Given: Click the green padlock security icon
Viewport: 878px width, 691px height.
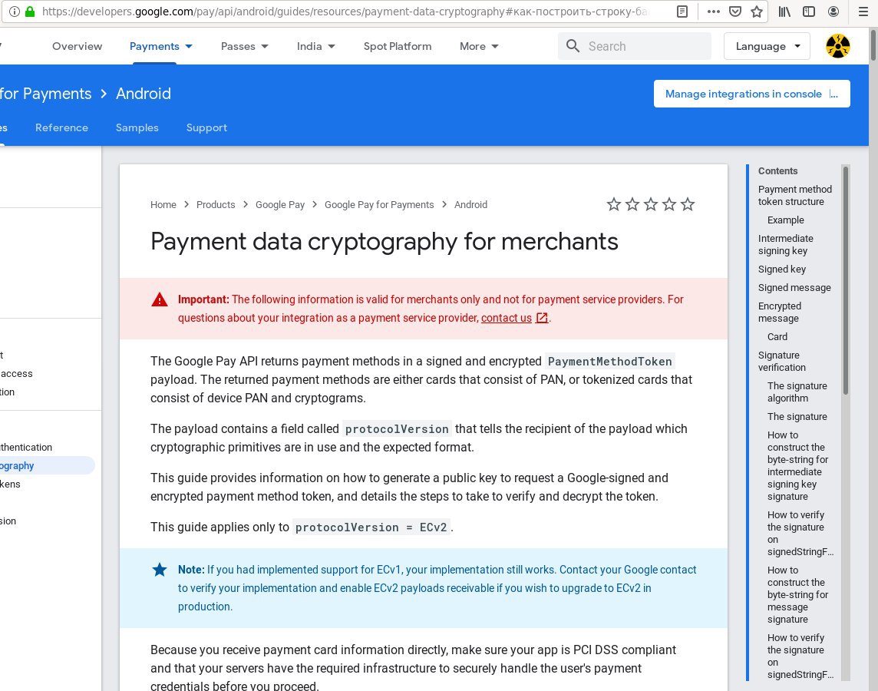Looking at the screenshot, I should (x=30, y=12).
